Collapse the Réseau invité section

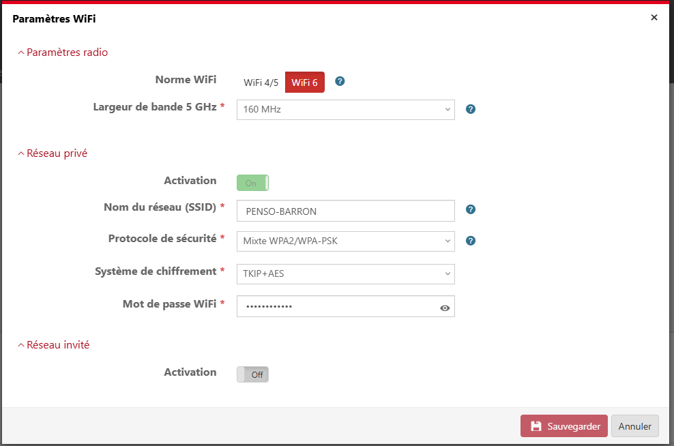pyautogui.click(x=54, y=345)
